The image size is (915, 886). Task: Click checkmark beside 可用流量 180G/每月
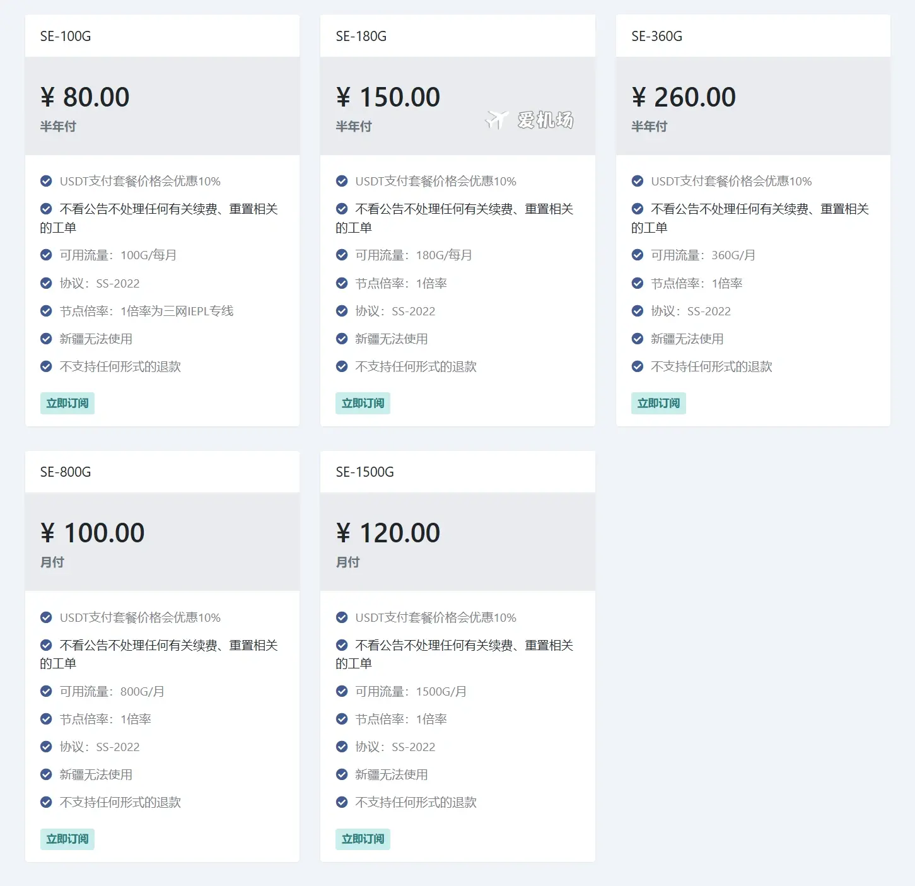tap(342, 255)
